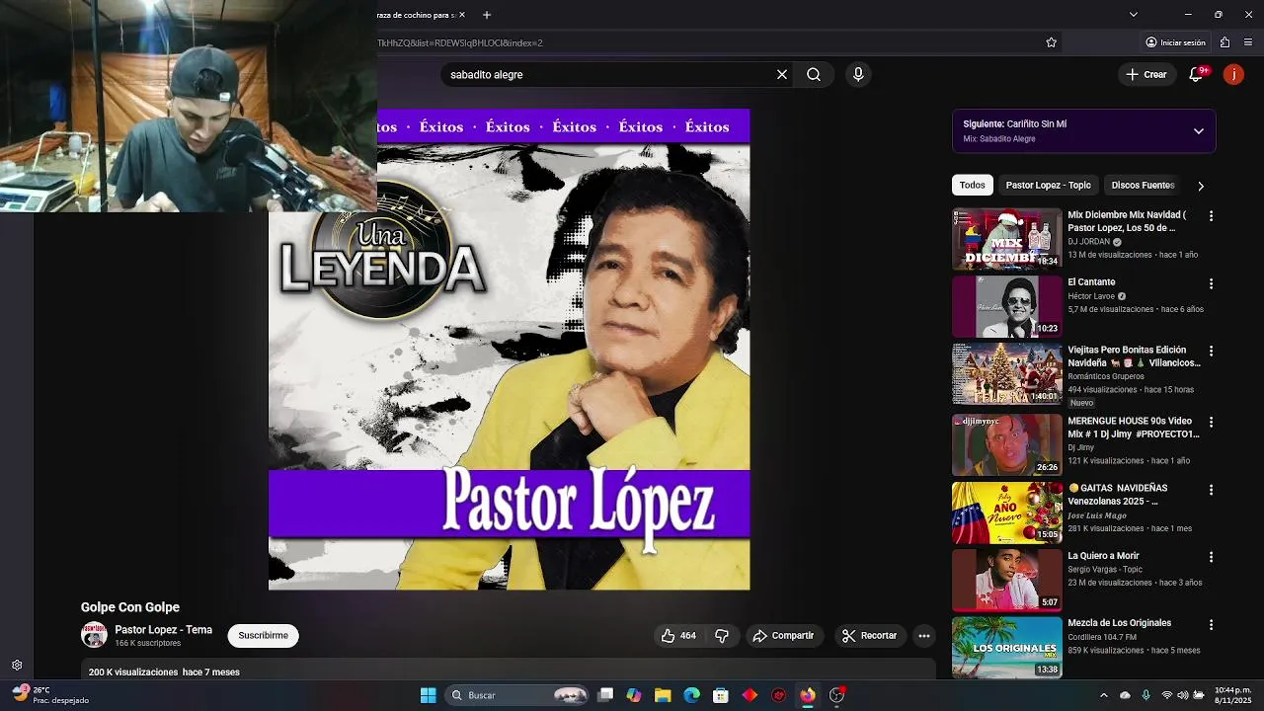1264x711 pixels.
Task: Open Héctor Lavoe channel link
Action: coord(1091,296)
